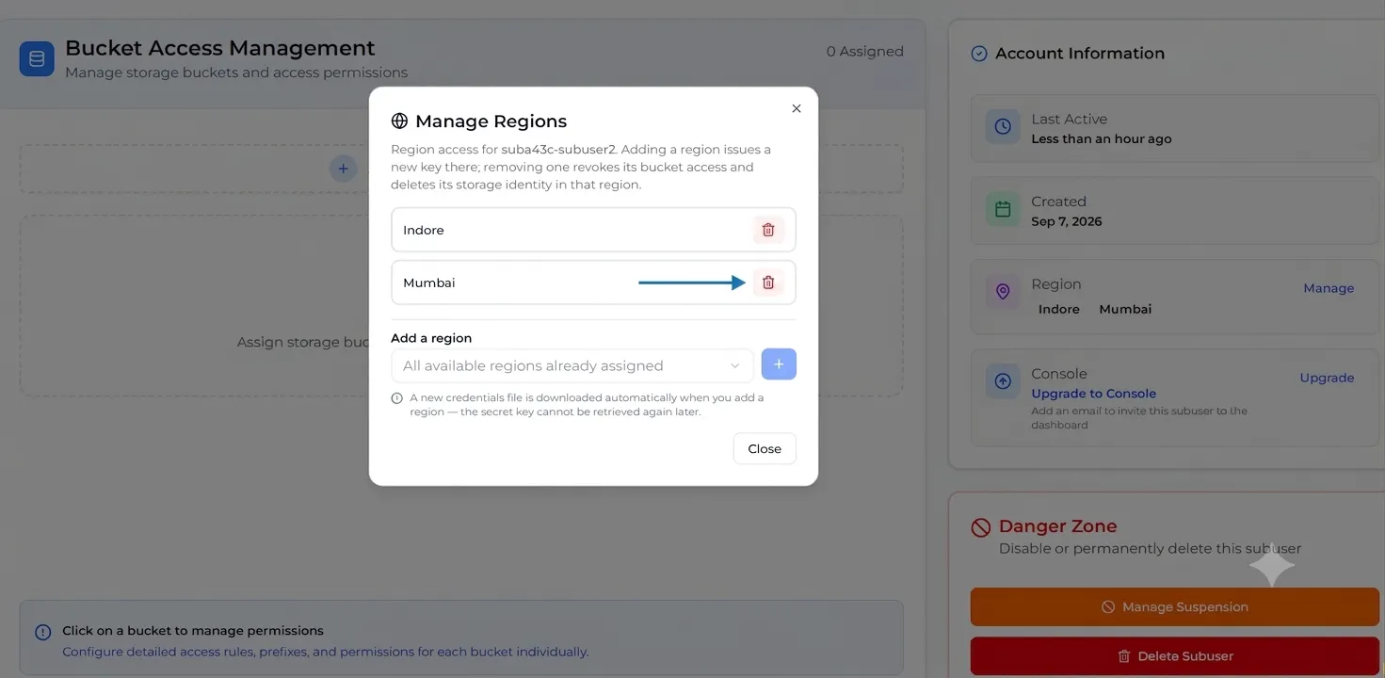The image size is (1385, 678).
Task: Delete the Mumbai region with trash icon
Action: [x=768, y=282]
